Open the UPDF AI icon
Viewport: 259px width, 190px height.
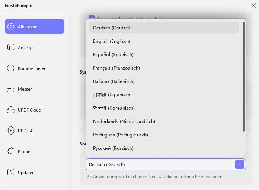[x=11, y=131]
